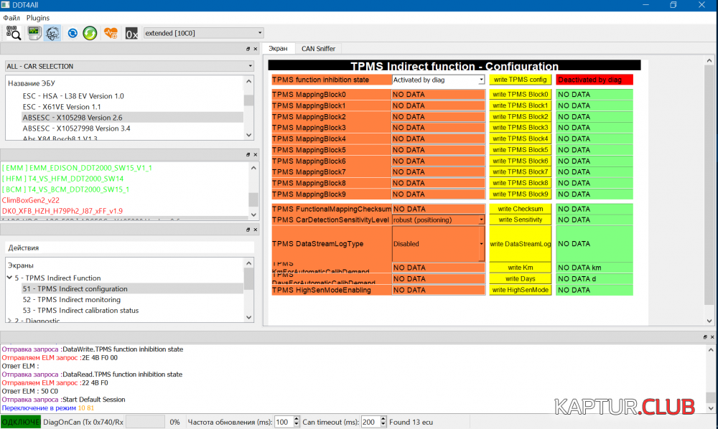Click the blue refresh icon
This screenshot has width=718, height=429.
pyautogui.click(x=73, y=32)
